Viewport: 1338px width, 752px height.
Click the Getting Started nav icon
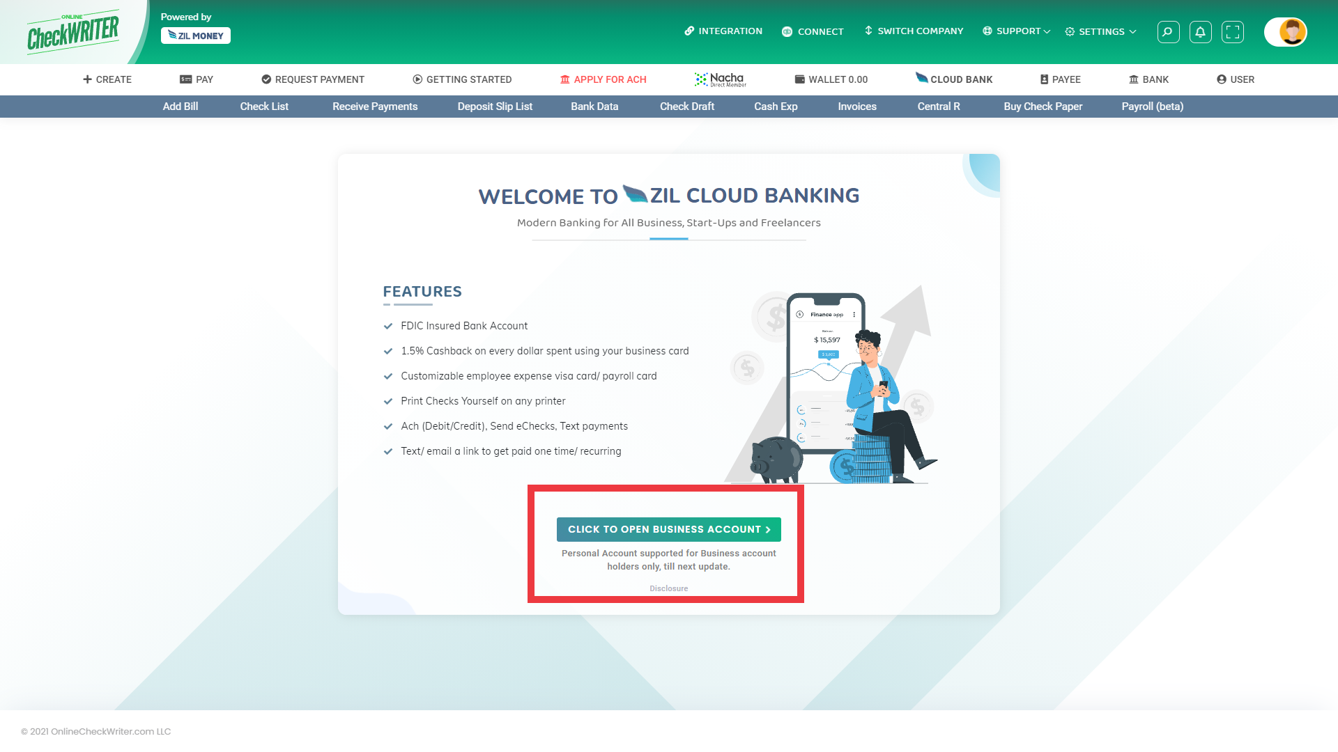click(417, 79)
